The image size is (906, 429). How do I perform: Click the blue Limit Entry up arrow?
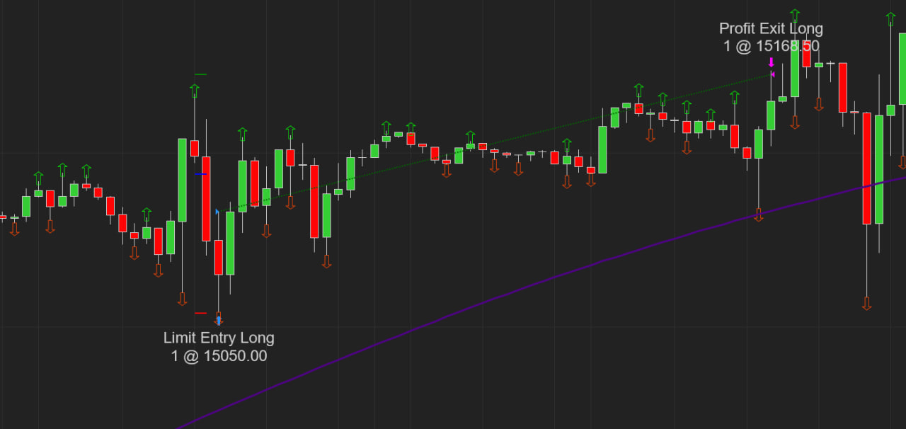(219, 320)
